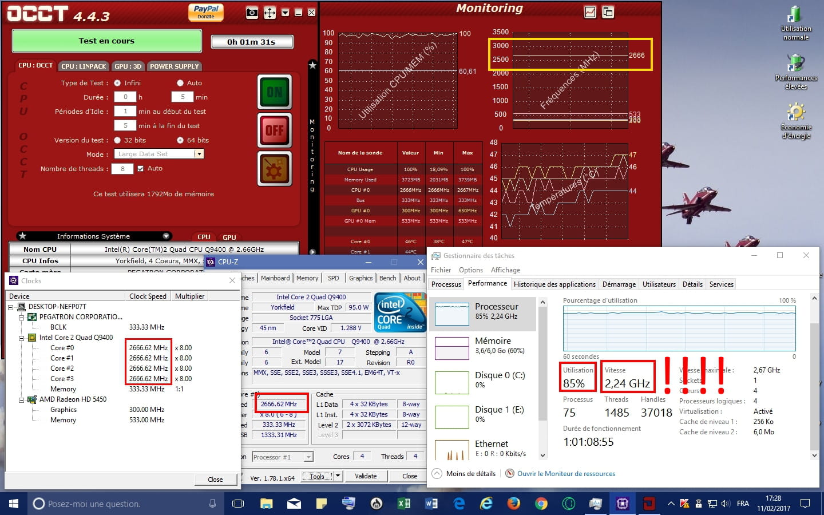824x515 pixels.
Task: Switch to the CPU : LINPACK tab
Action: 84,66
